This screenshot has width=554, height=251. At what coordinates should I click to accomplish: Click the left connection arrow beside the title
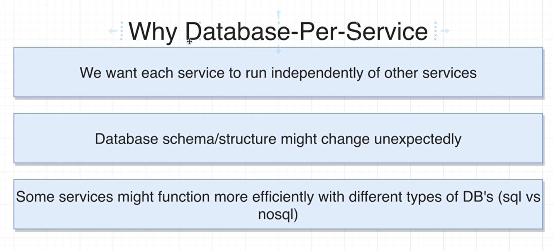tap(113, 31)
